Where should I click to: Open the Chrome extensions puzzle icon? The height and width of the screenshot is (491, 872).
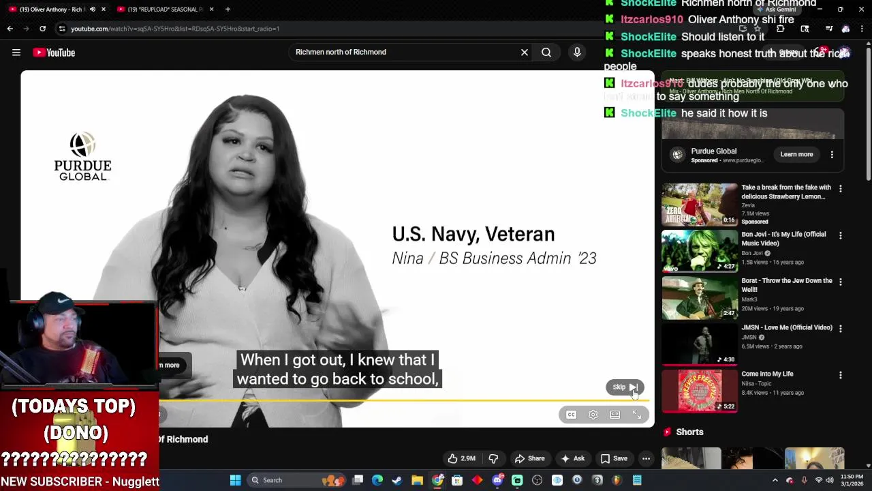(780, 29)
